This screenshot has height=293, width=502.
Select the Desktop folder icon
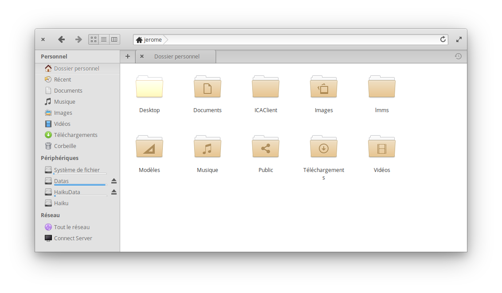[149, 86]
